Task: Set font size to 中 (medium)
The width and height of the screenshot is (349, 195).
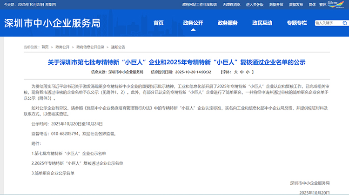Action: click(x=242, y=72)
